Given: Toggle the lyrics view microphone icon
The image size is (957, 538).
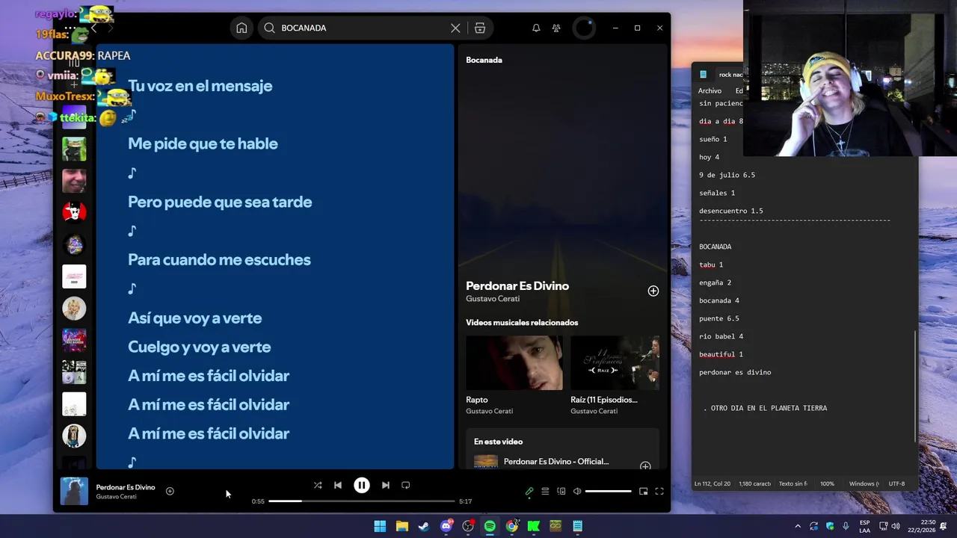Looking at the screenshot, I should coord(529,491).
